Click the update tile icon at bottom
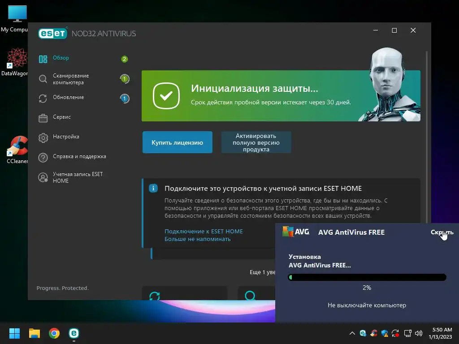This screenshot has height=344, width=459. tap(155, 296)
